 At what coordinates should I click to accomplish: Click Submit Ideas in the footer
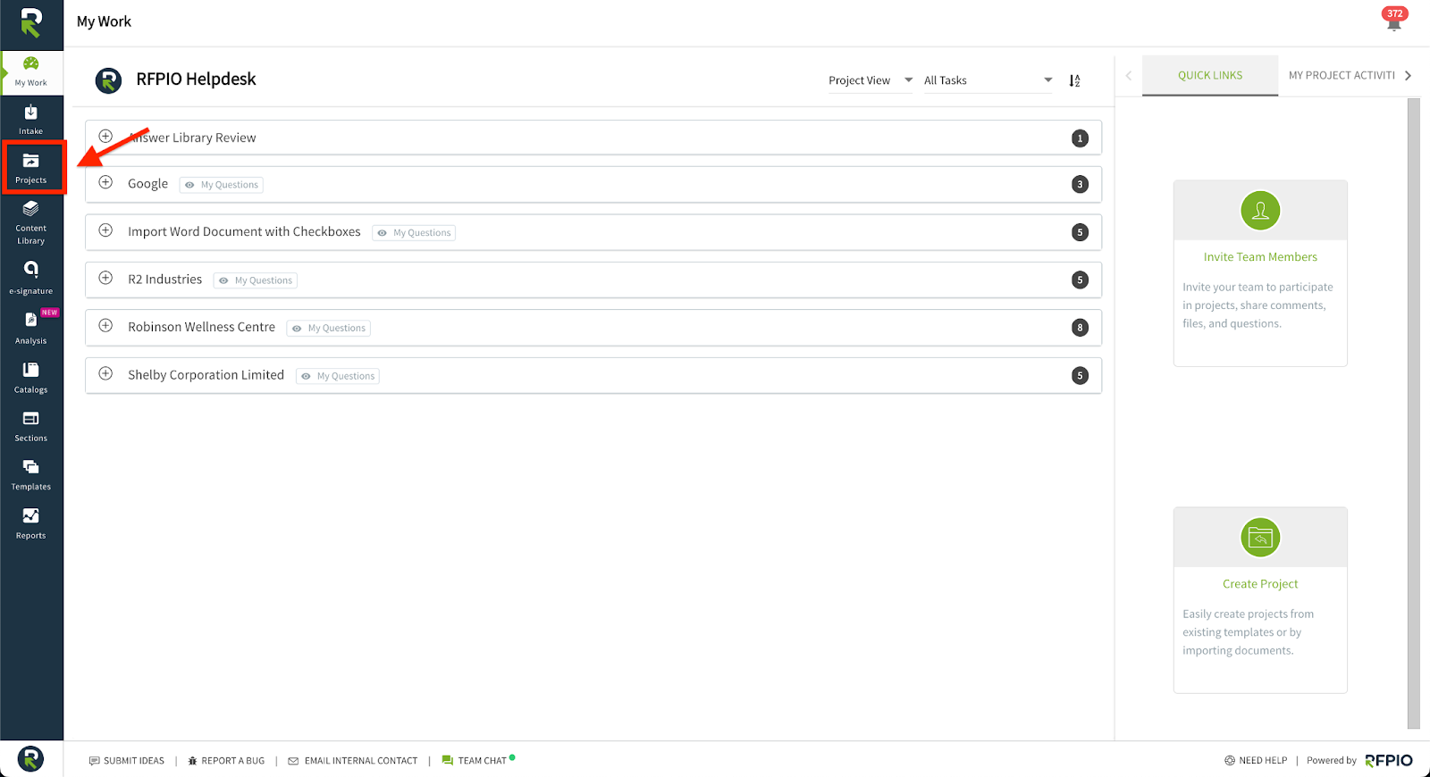127,761
